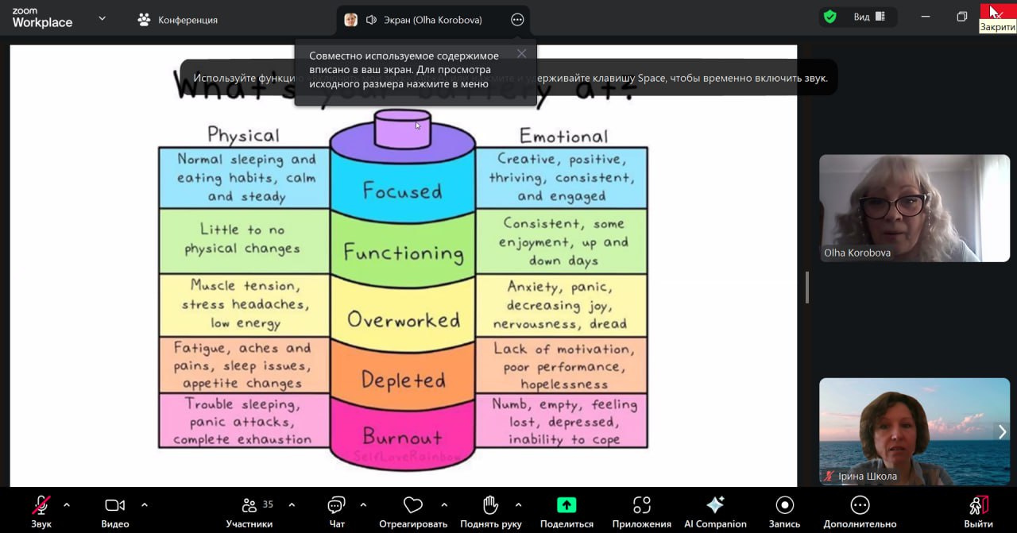Raise hand with Поднять руку
This screenshot has height=533, width=1017.
point(490,506)
